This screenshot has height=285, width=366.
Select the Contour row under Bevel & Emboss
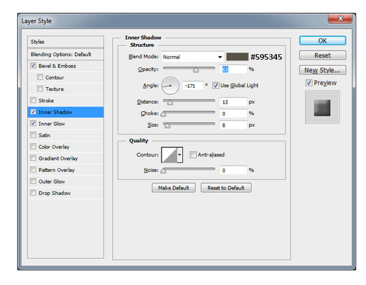click(65, 77)
